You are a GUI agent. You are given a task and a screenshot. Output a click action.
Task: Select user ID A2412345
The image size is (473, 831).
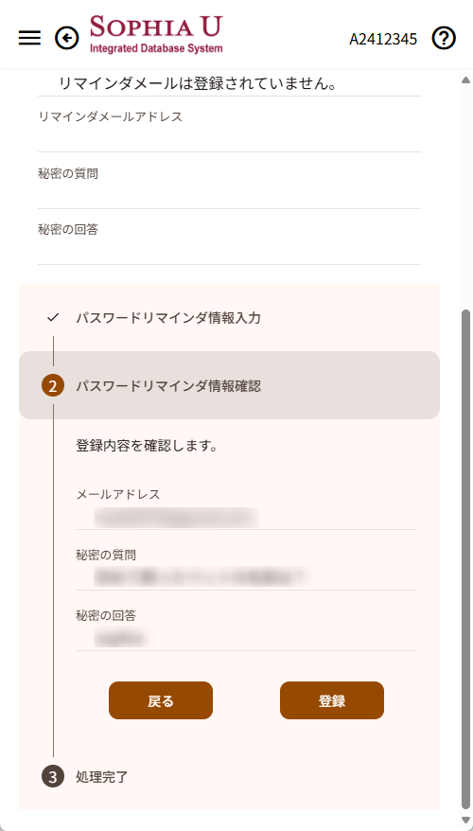(383, 39)
